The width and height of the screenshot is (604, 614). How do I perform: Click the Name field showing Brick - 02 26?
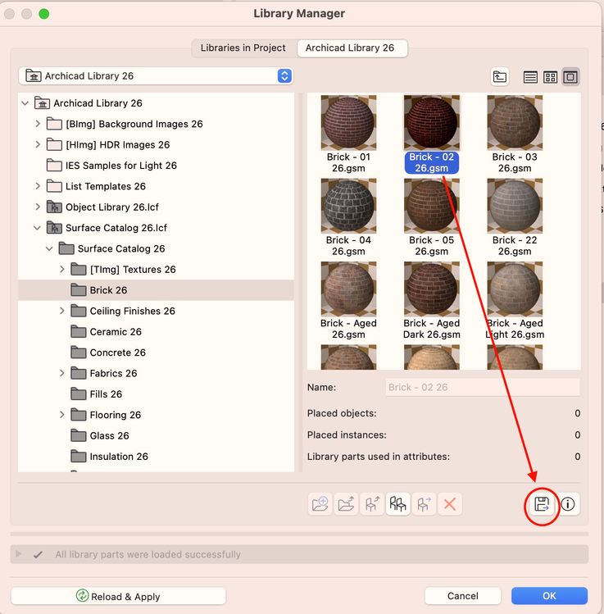(483, 387)
